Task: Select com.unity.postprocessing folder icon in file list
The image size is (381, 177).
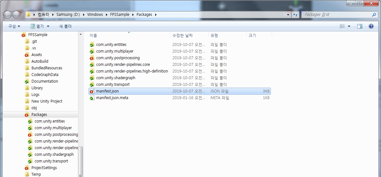Action: tap(92, 58)
